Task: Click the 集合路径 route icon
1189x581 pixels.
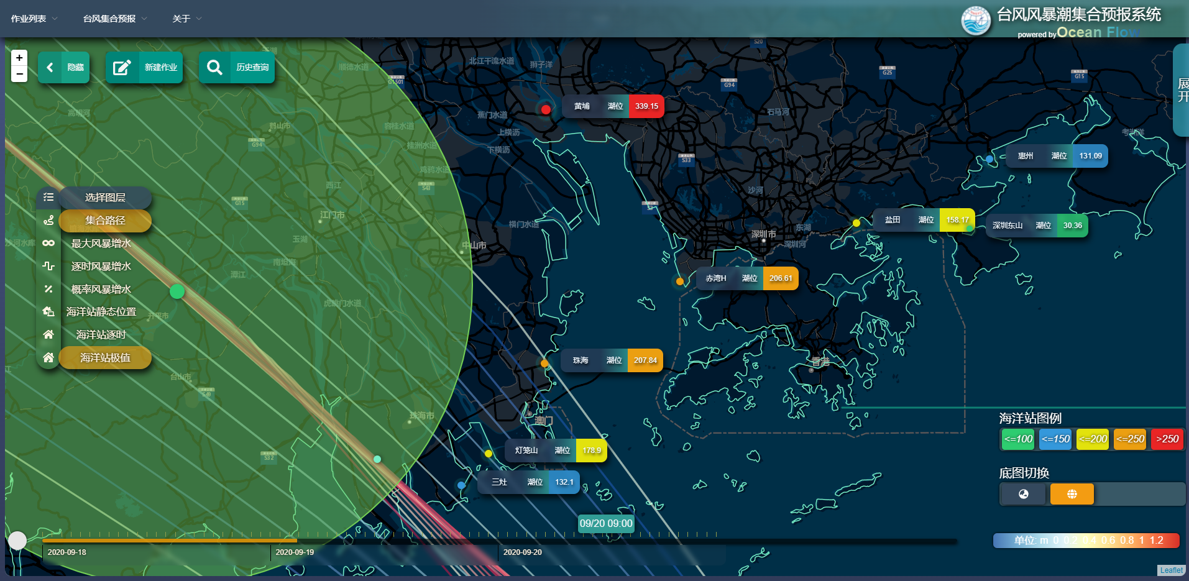Action: click(48, 220)
